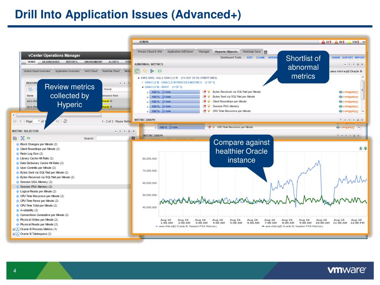
Task: Open the Heatmap Save tab
Action: coord(252,52)
